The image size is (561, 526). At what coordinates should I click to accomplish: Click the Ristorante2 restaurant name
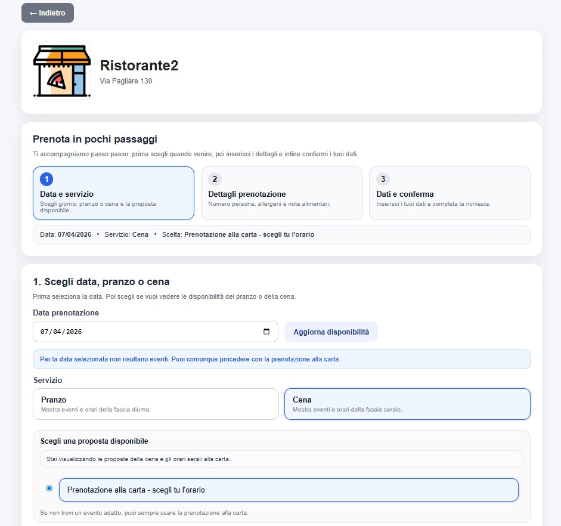(139, 66)
